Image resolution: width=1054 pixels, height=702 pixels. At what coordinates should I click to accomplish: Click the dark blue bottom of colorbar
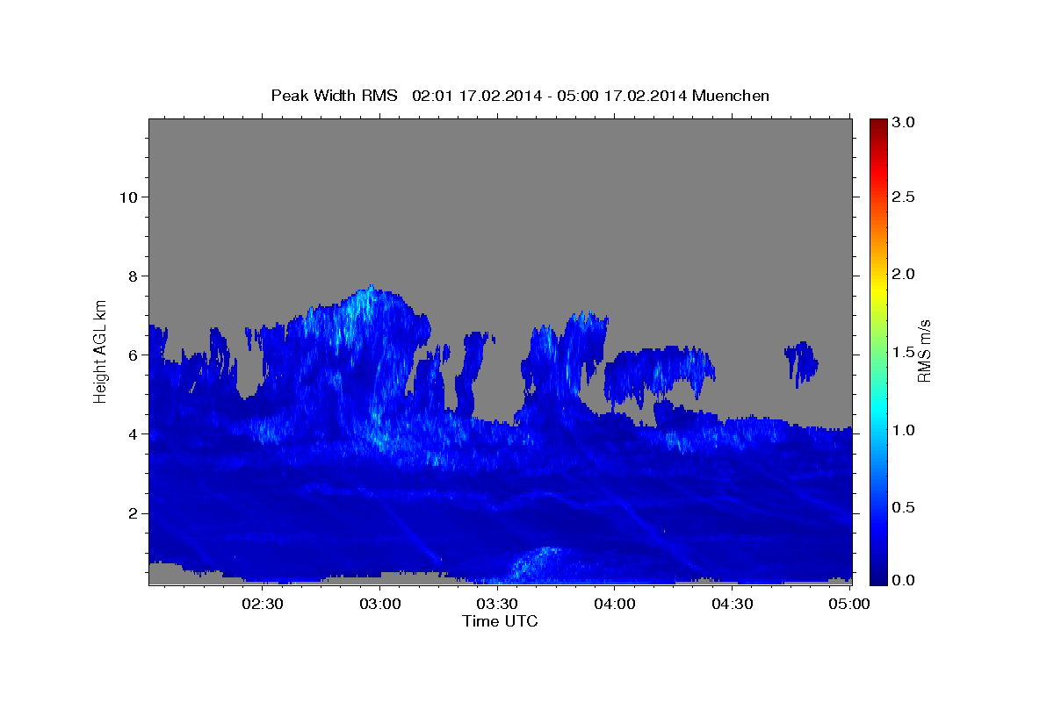point(878,575)
